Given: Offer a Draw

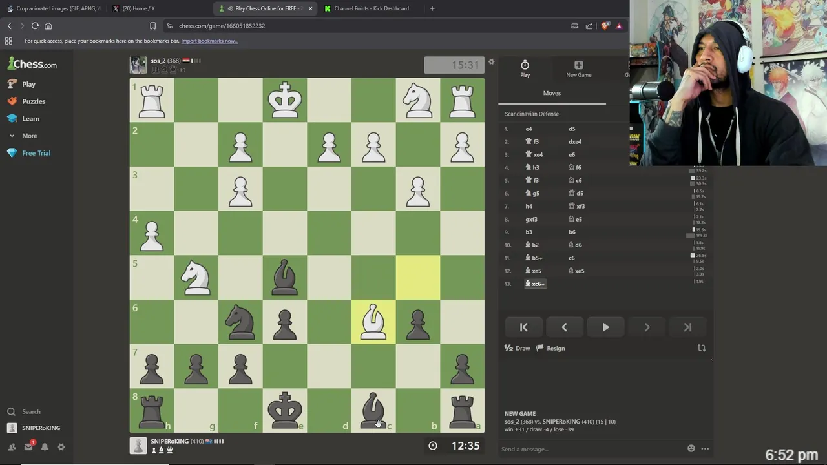Looking at the screenshot, I should pyautogui.click(x=517, y=348).
